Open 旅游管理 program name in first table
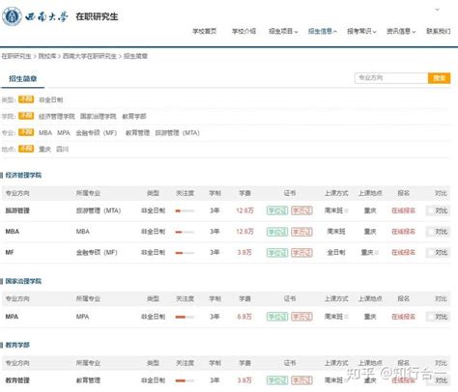The width and height of the screenshot is (458, 392). (17, 210)
